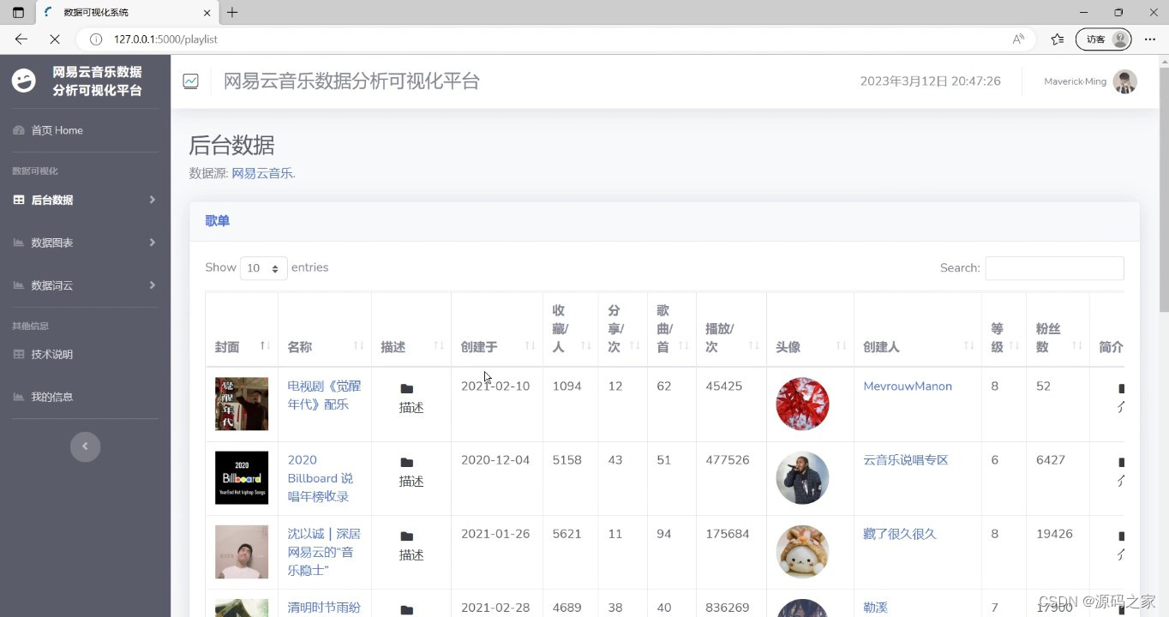The width and height of the screenshot is (1169, 617).
Task: Open the 后台数据 sidebar menu
Action: tap(52, 200)
